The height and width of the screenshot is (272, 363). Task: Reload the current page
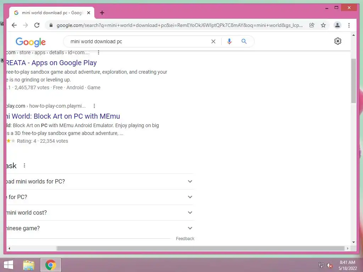[x=37, y=25]
